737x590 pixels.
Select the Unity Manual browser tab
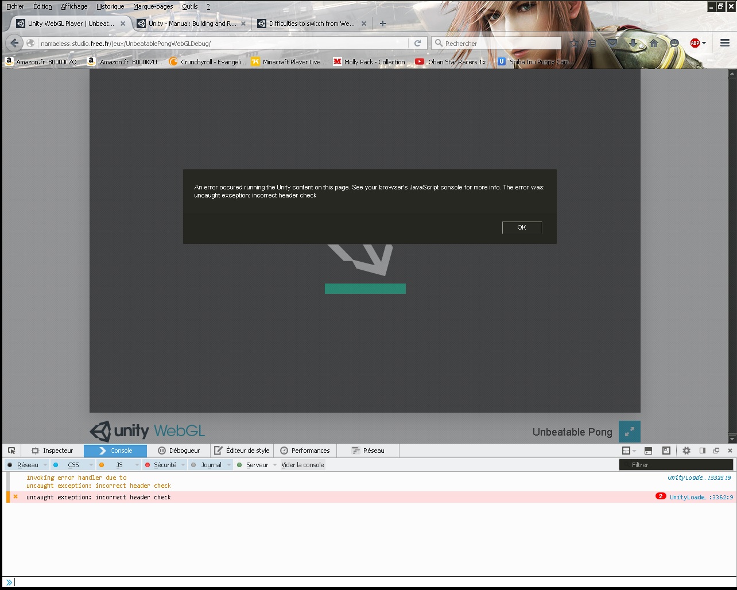point(191,24)
